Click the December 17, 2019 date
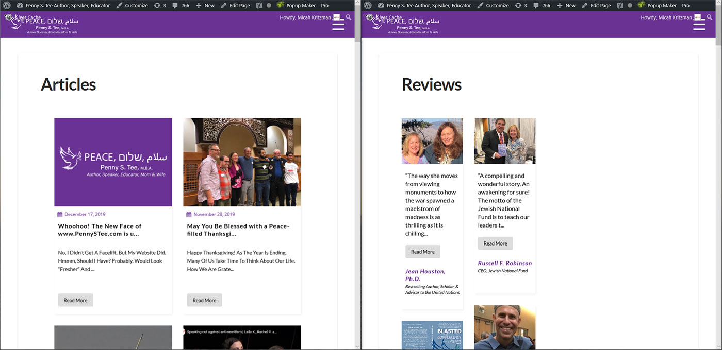722x350 pixels. tap(85, 214)
